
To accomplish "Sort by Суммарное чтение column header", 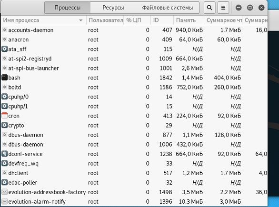I will [223, 20].
